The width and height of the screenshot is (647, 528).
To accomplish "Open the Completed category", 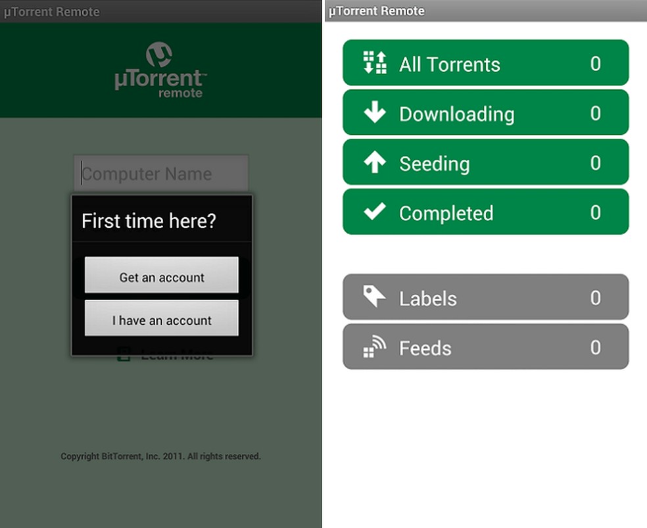I will coord(486,212).
